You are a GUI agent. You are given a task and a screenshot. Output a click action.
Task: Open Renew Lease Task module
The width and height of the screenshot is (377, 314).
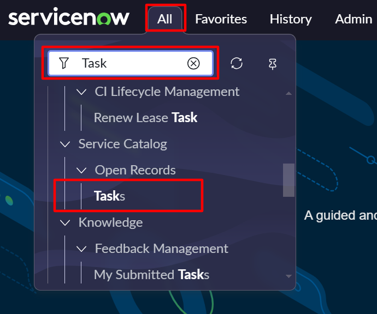click(x=145, y=118)
